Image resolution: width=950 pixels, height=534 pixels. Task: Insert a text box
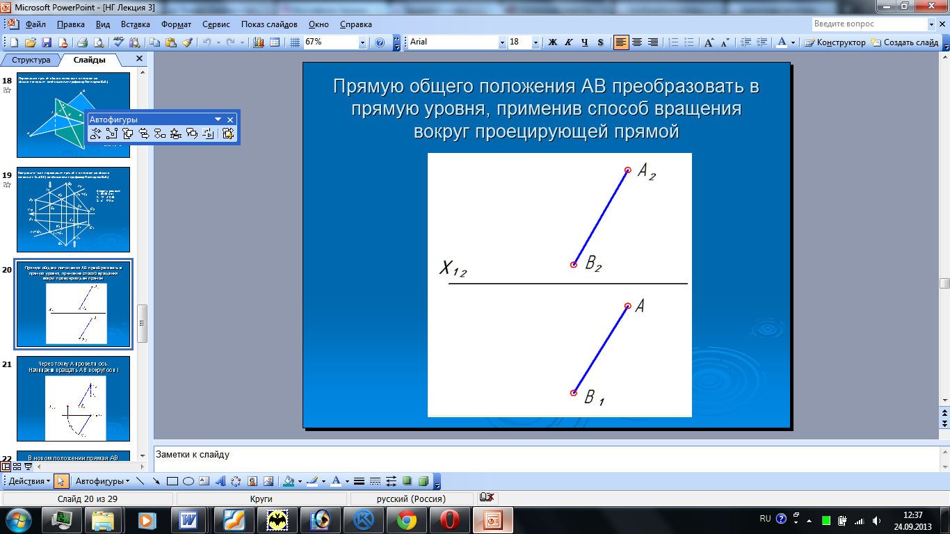tap(204, 481)
